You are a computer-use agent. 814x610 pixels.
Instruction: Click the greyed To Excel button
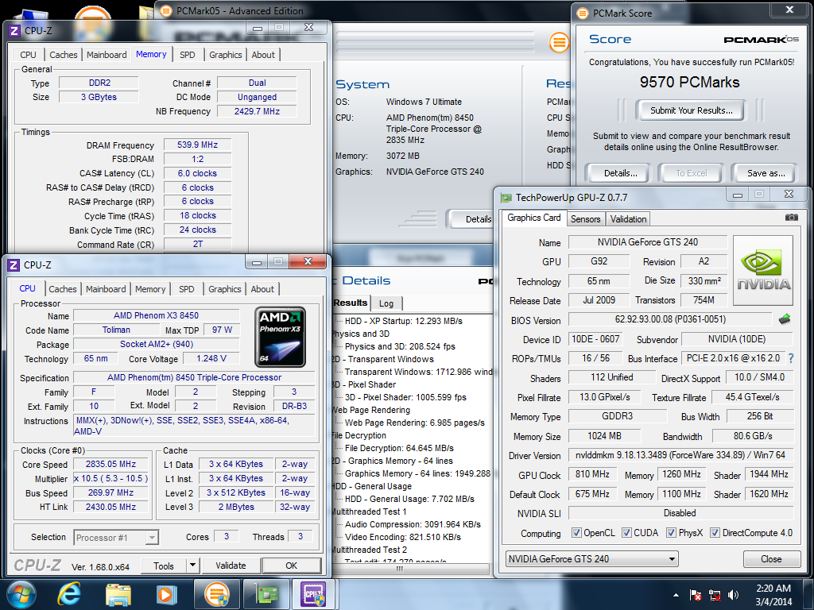[691, 173]
